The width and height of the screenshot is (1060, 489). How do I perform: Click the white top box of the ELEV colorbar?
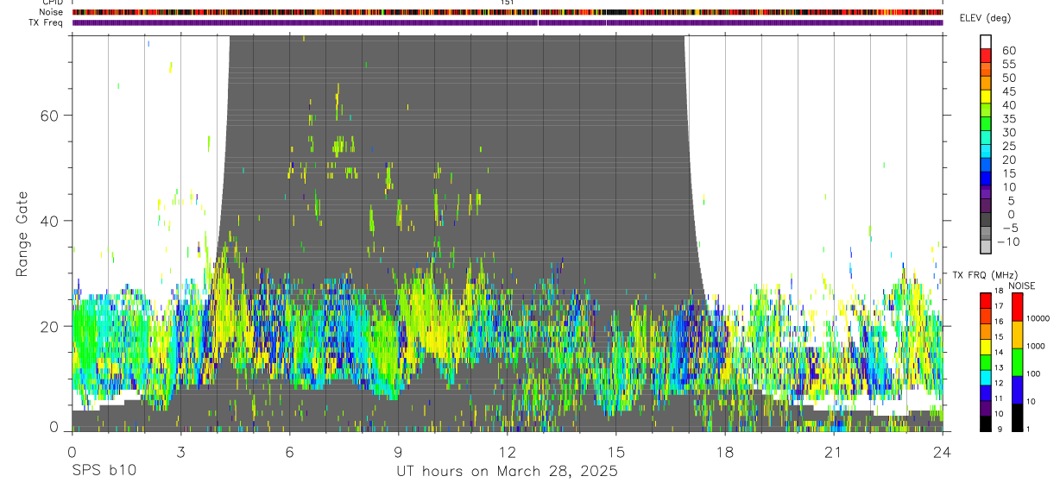point(986,41)
